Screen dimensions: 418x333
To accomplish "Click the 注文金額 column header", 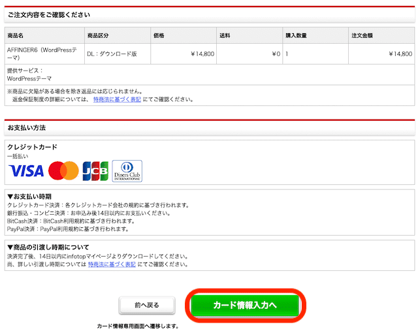I will click(381, 35).
